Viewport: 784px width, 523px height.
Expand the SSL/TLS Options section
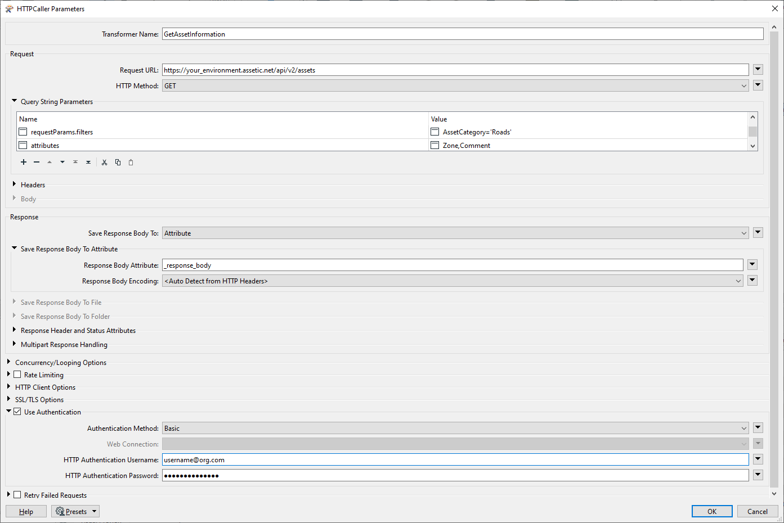(x=8, y=399)
